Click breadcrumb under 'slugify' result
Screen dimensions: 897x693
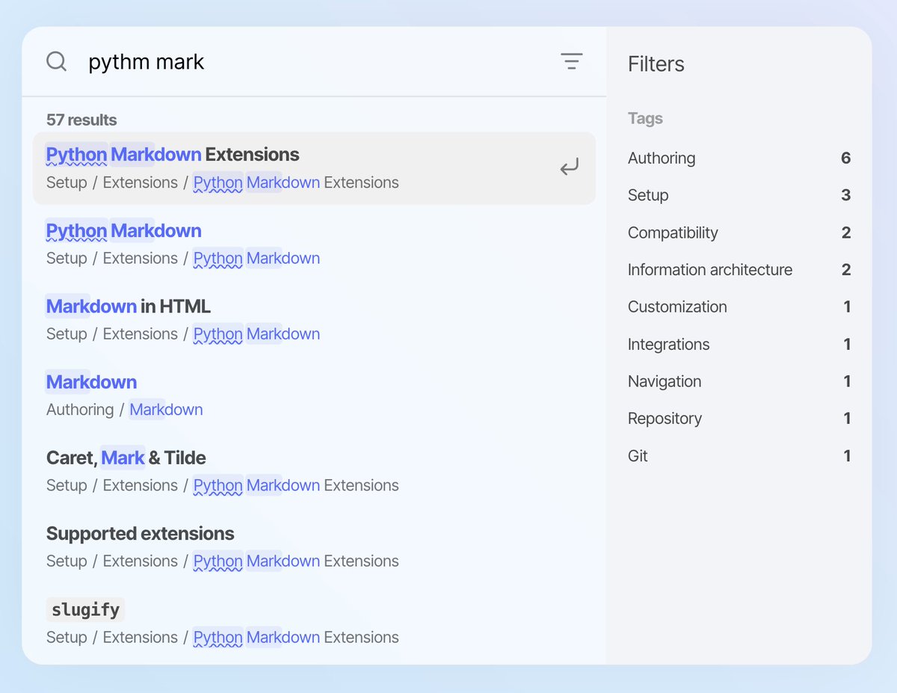click(222, 638)
